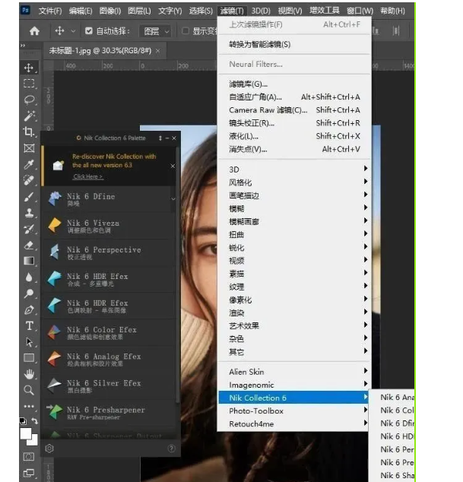The image size is (463, 482).
Task: Select the Clone Stamp tool
Action: tap(29, 213)
